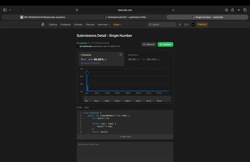
Task: Open the Contest menu item
Action: click(78, 25)
